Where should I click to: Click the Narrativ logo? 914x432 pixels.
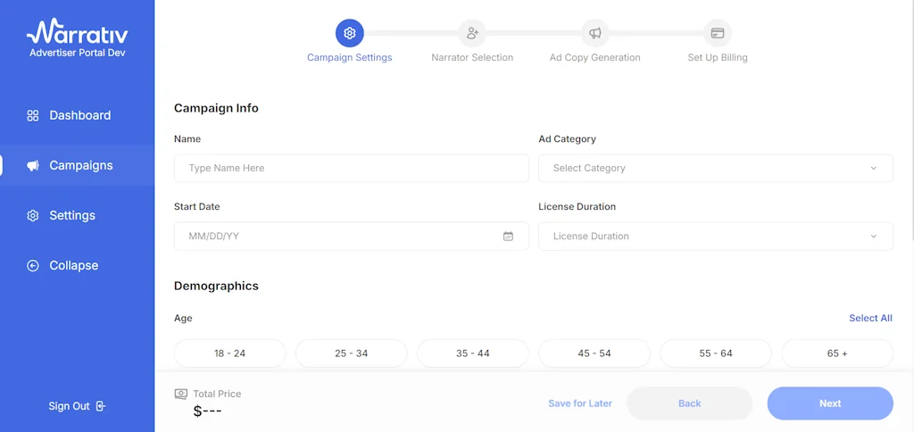click(77, 34)
